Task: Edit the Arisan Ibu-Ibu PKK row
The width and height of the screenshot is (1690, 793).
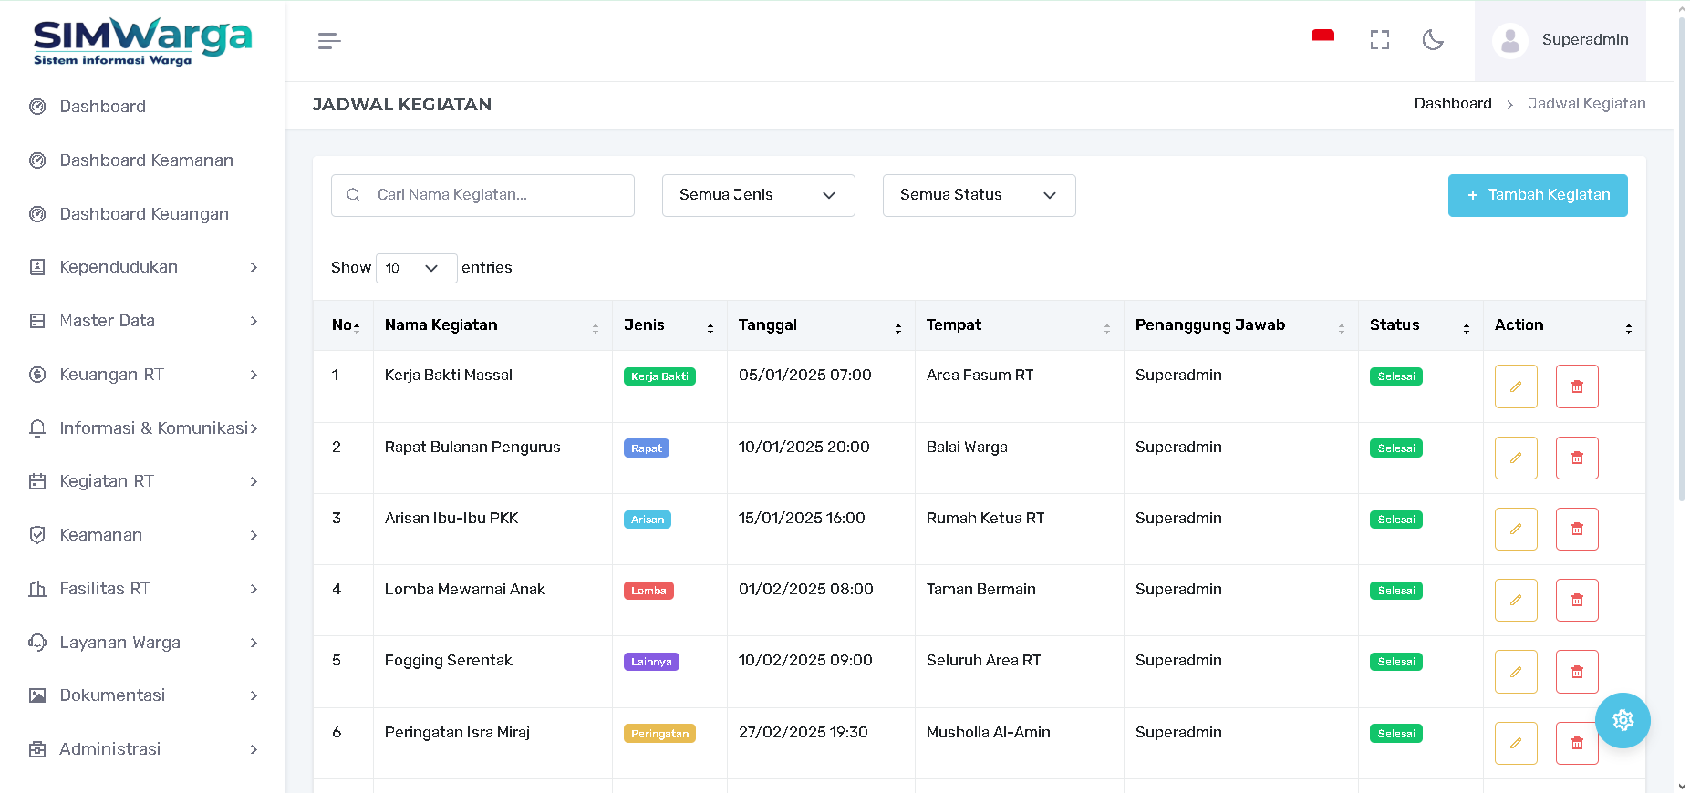Action: point(1516,529)
